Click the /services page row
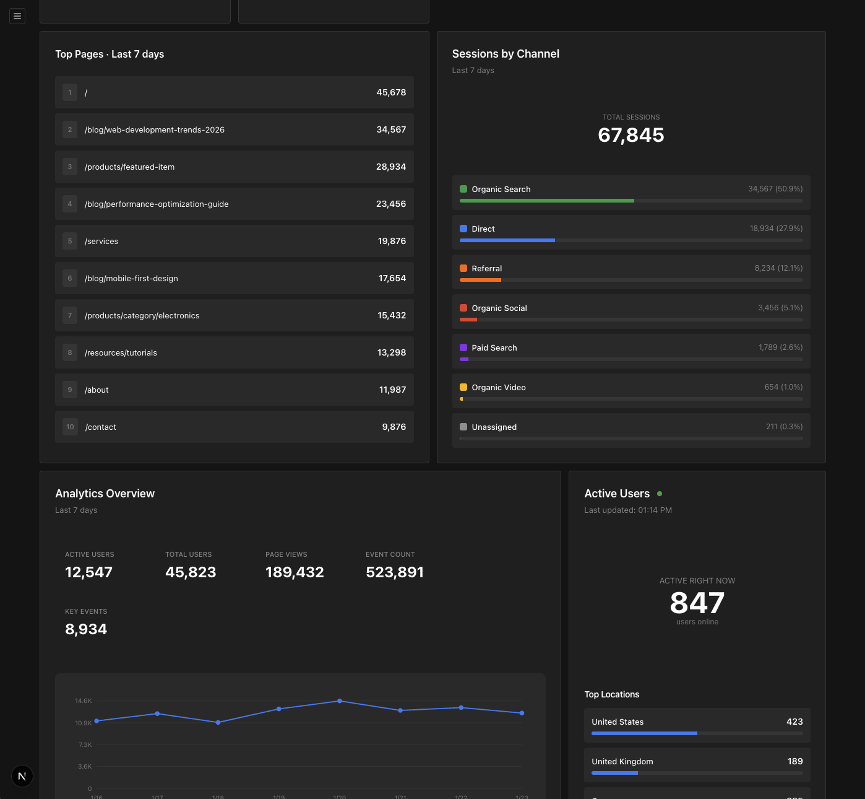 click(x=235, y=241)
